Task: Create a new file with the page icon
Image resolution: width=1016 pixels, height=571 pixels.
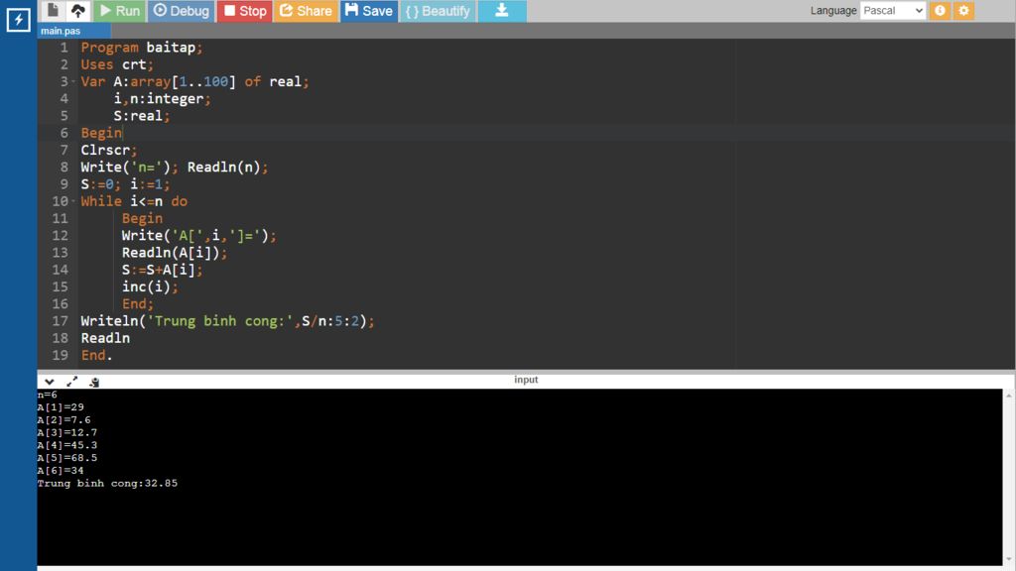Action: click(x=54, y=10)
